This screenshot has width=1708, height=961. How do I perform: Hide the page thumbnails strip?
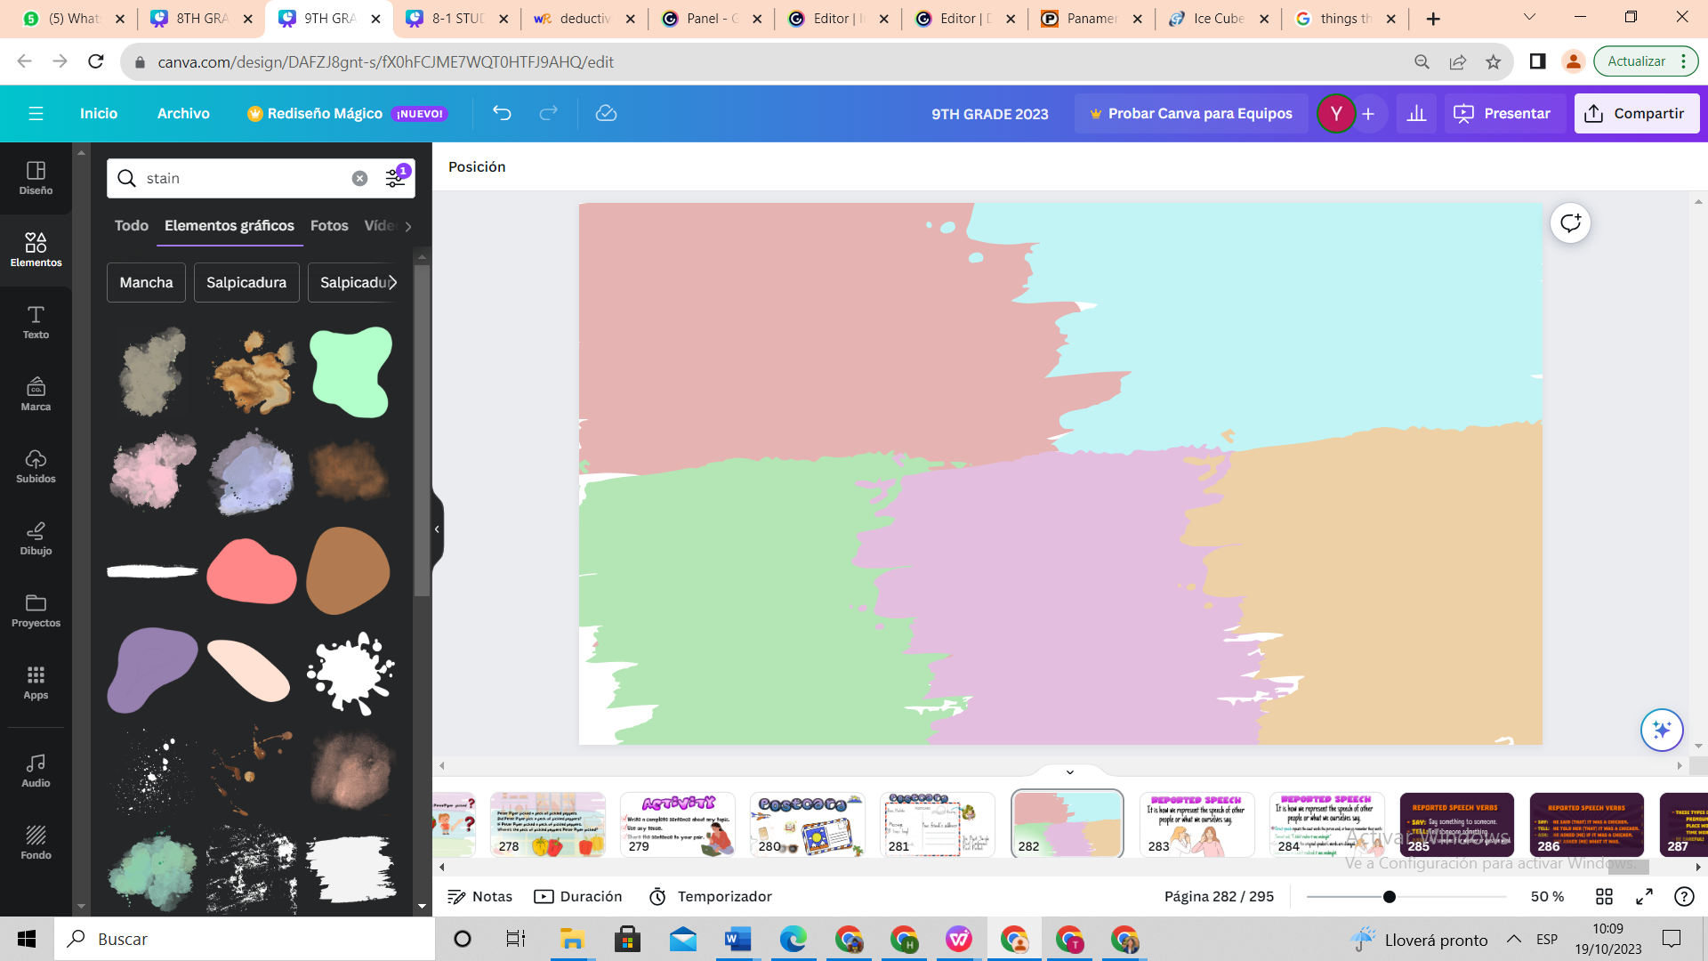[1069, 771]
